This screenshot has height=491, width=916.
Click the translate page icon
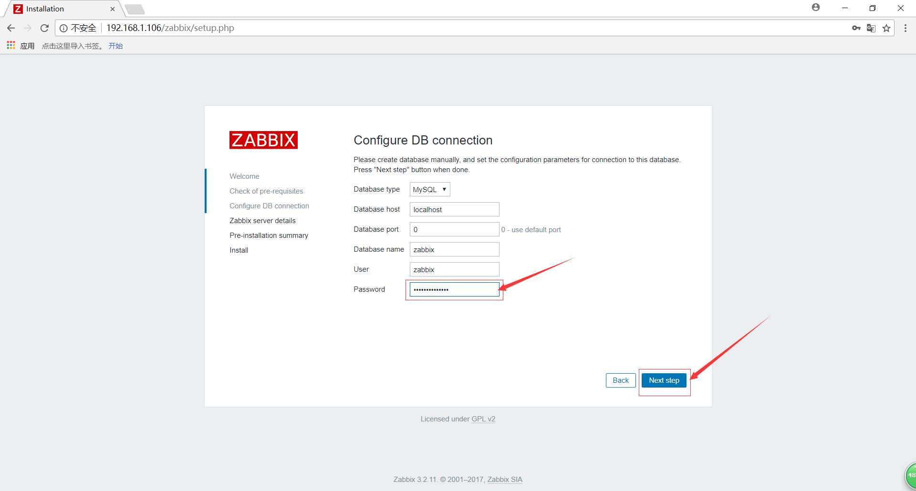click(x=871, y=28)
